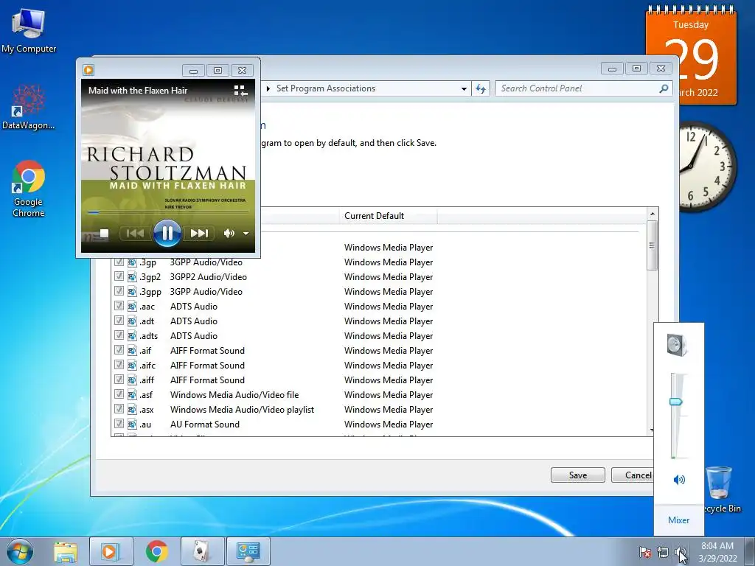Toggle the .3gpp extension checkbox
The width and height of the screenshot is (755, 566).
(119, 291)
